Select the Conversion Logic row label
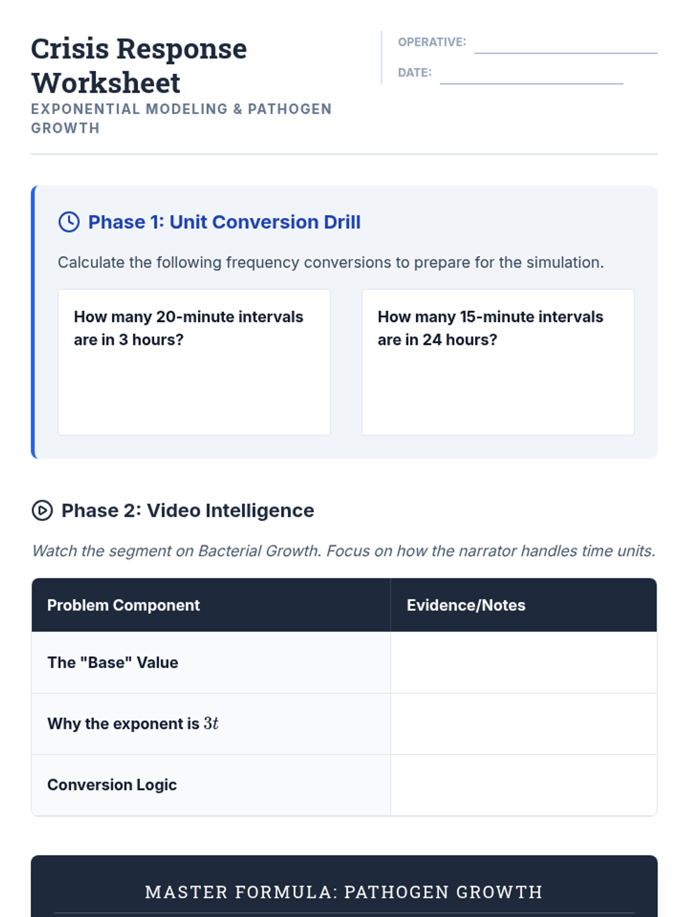The image size is (688, 917). (112, 785)
